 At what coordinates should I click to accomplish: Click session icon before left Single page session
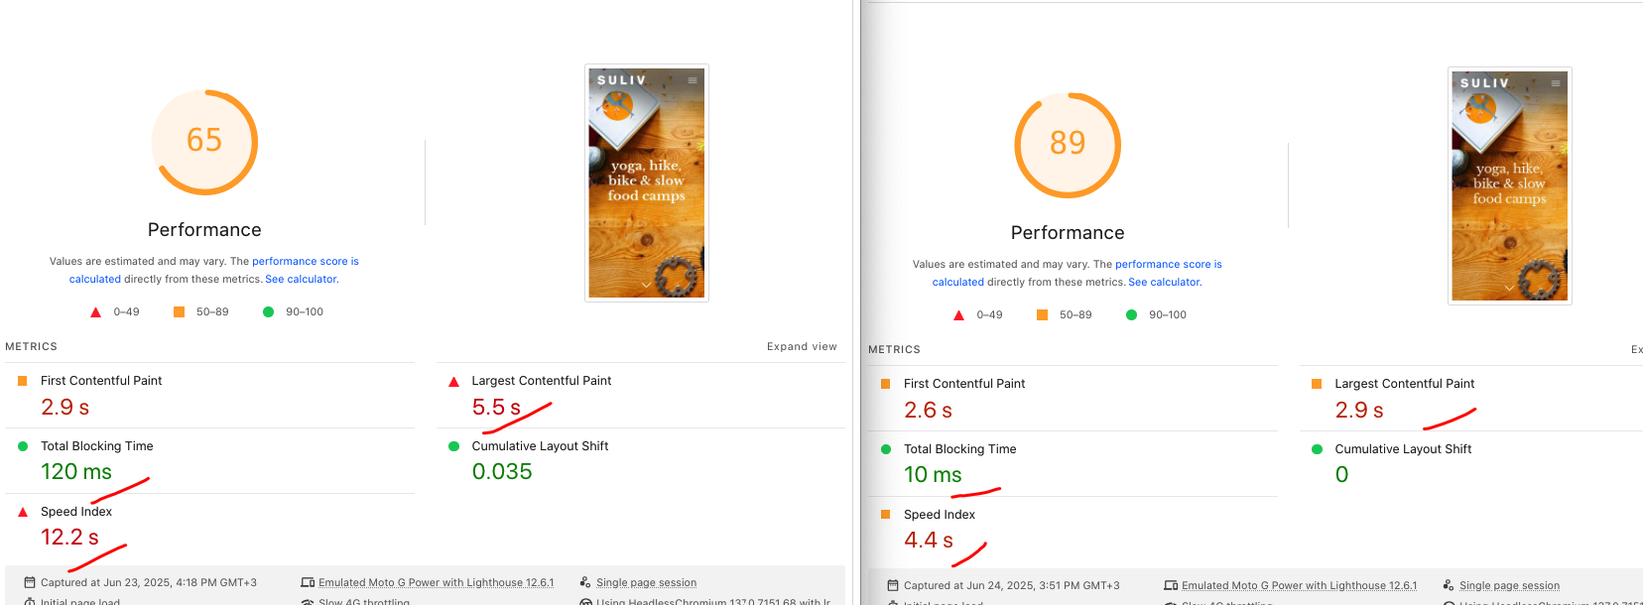585,582
